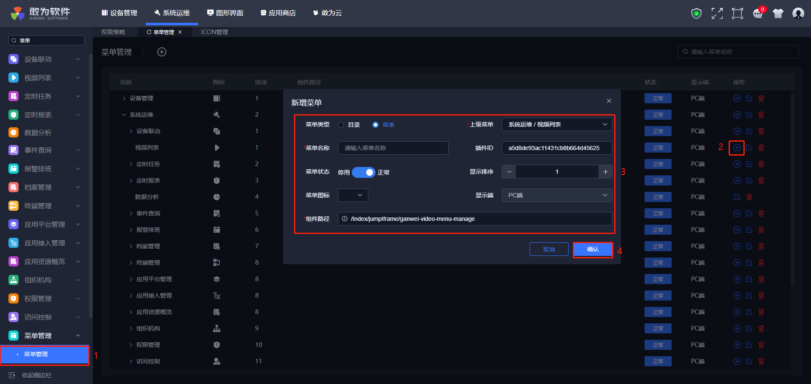Click edit icon for 系统运维 row
811x384 pixels.
(749, 115)
